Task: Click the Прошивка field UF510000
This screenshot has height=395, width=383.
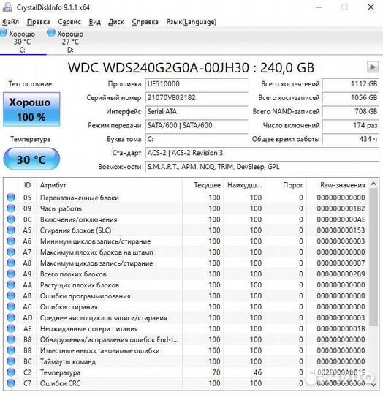Action: pos(197,84)
